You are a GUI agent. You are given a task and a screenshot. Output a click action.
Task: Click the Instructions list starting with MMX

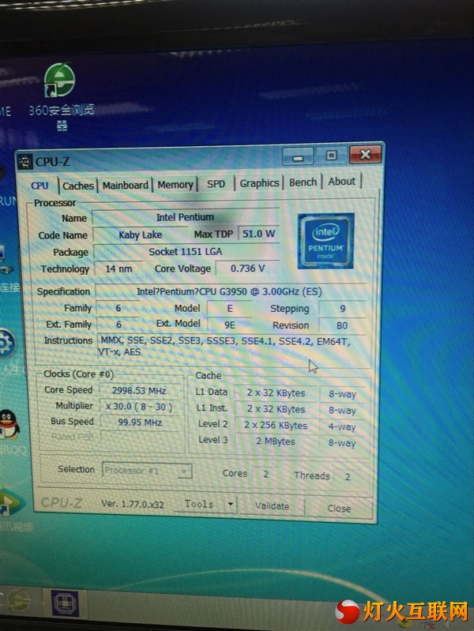tap(231, 347)
